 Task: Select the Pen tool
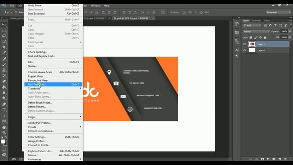(4, 104)
